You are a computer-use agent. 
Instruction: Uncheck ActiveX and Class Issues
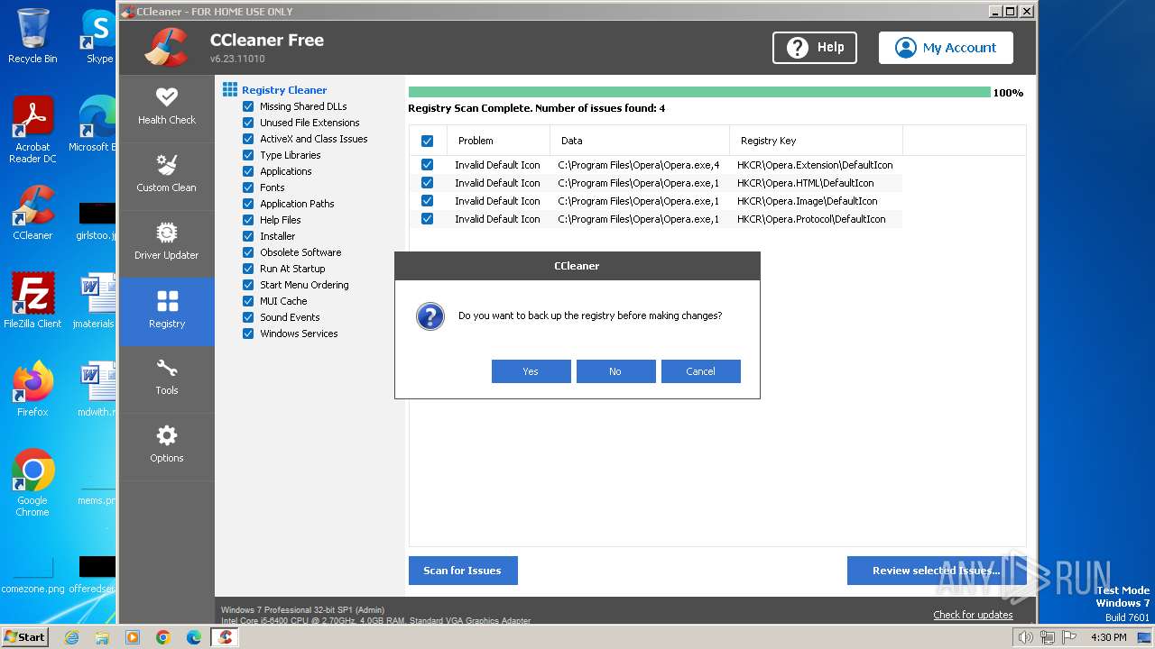pos(248,139)
